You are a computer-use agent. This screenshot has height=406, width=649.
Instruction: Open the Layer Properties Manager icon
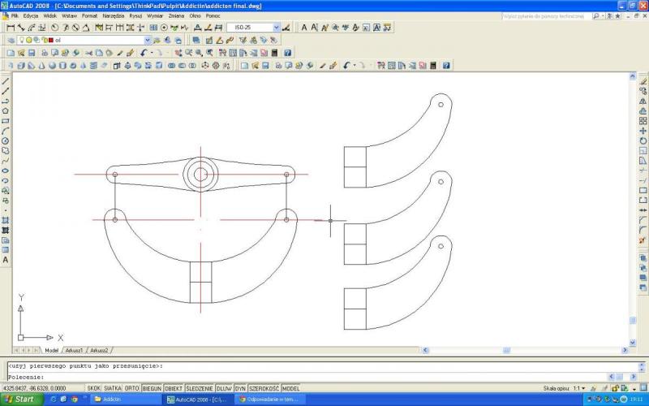click(11, 40)
